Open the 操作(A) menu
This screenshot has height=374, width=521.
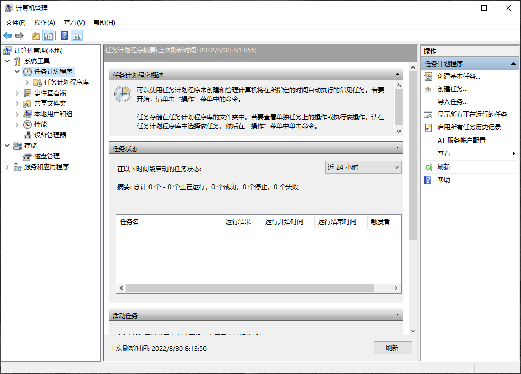click(x=45, y=23)
